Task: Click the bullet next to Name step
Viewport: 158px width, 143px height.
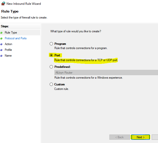Action: 2,56
